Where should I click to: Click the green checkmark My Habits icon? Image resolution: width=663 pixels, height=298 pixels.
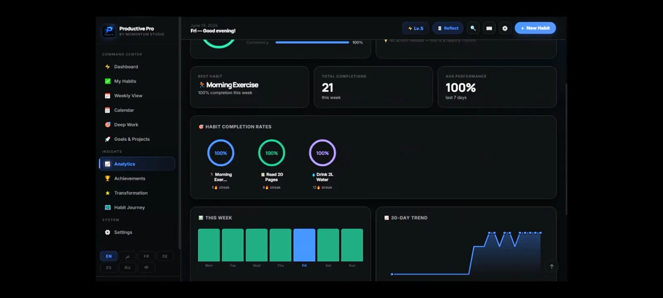click(x=108, y=81)
